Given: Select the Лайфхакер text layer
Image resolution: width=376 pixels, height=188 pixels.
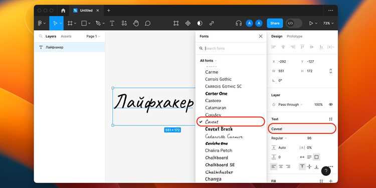Looking at the screenshot, I should 70,48.
